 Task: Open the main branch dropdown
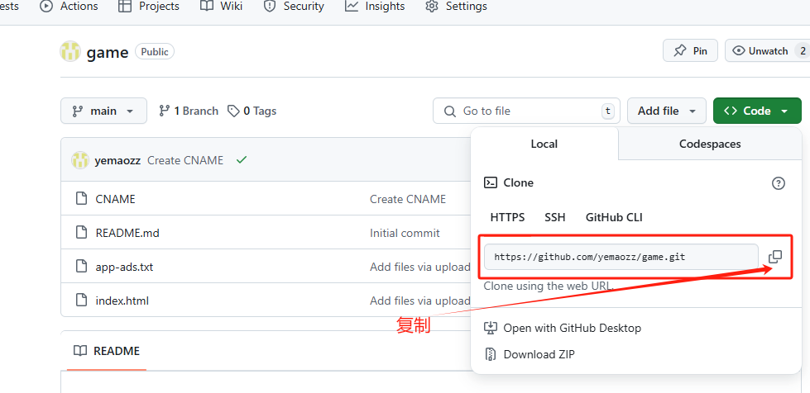coord(103,111)
